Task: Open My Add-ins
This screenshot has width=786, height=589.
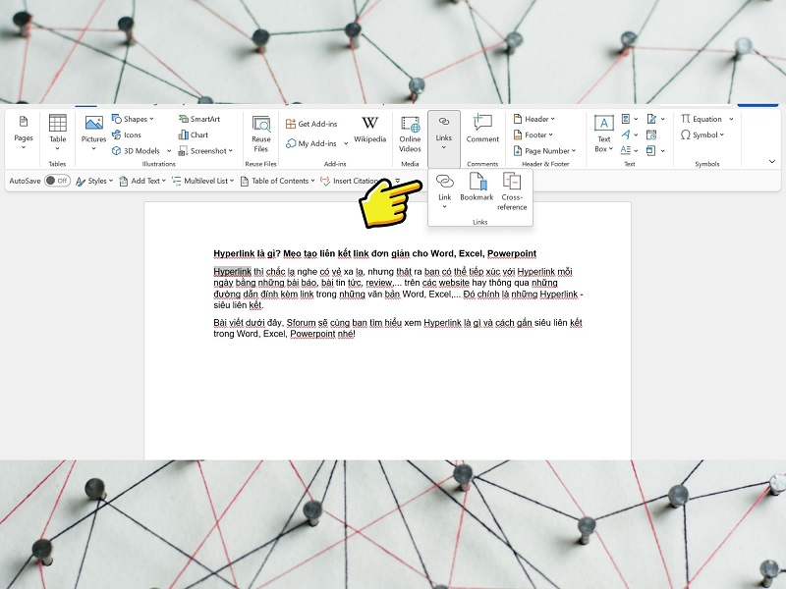Action: [311, 143]
